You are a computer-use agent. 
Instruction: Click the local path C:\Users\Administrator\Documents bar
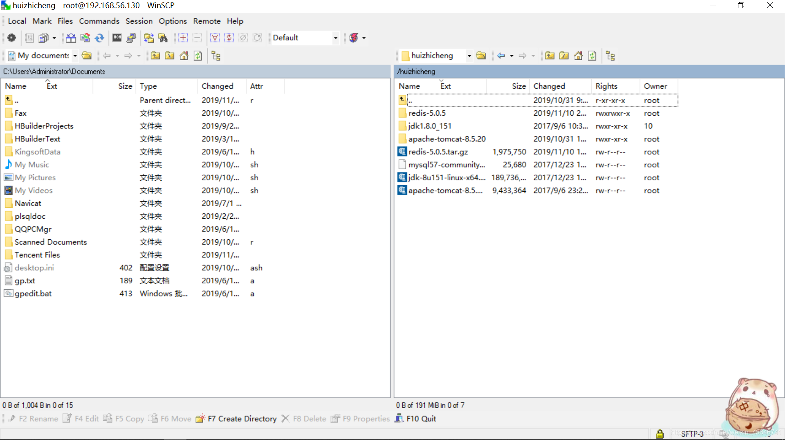(x=195, y=72)
